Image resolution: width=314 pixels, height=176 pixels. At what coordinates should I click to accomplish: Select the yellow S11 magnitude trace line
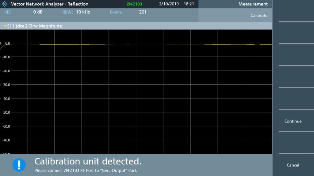pyautogui.click(x=138, y=45)
